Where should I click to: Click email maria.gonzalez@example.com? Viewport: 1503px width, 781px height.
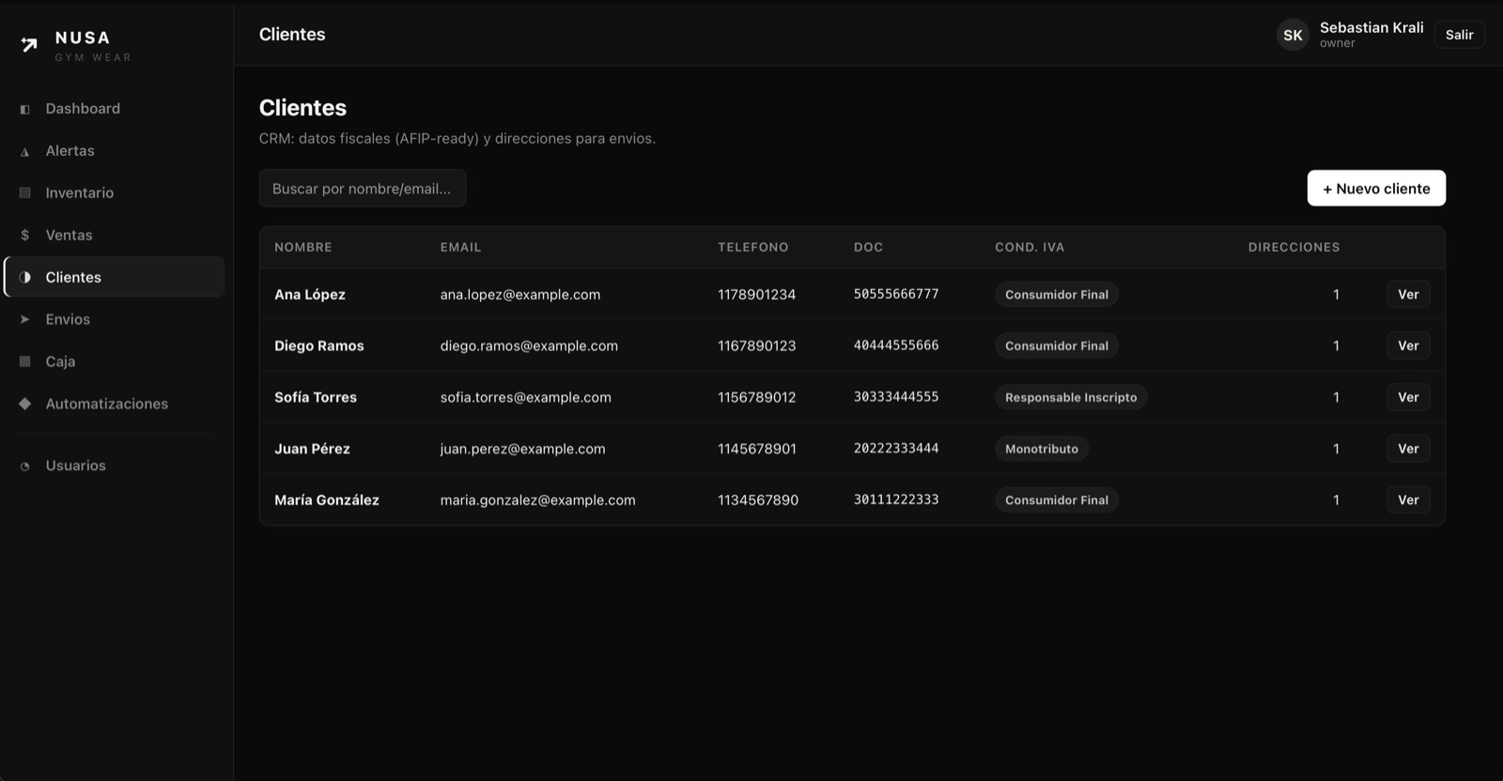[538, 500]
